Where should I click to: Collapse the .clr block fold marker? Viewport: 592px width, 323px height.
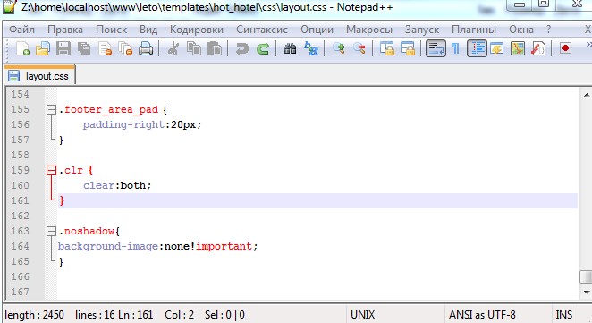click(x=51, y=170)
